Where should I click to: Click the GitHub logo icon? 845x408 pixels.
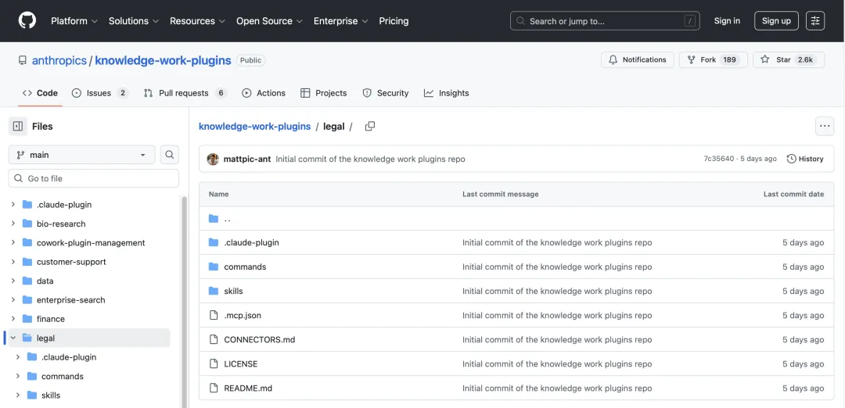27,21
